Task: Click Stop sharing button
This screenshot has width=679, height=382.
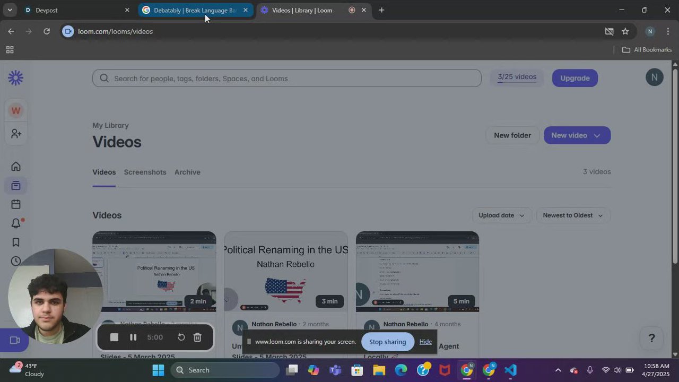Action: pyautogui.click(x=387, y=342)
